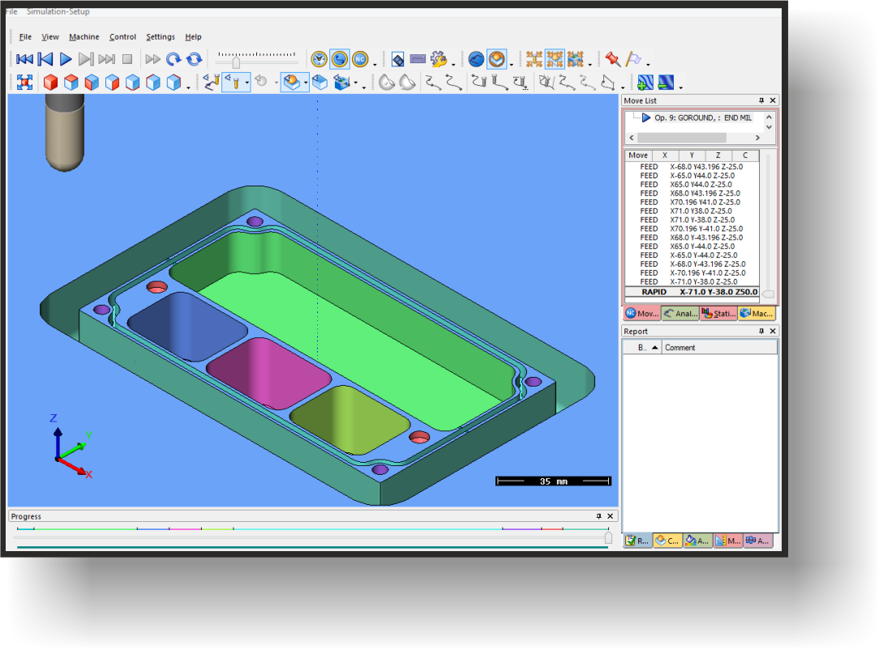
Task: Click the NC program globe icon
Action: click(359, 59)
